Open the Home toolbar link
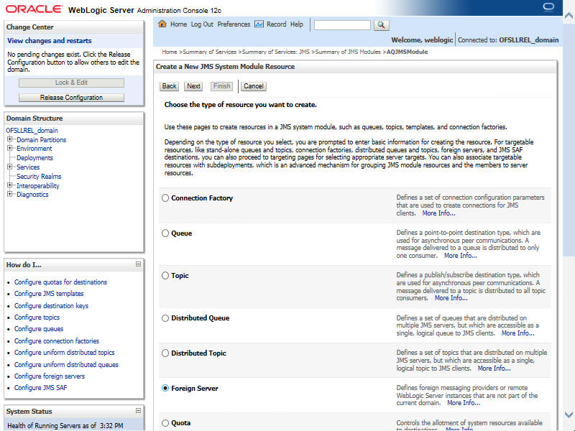The width and height of the screenshot is (575, 431). coord(178,24)
